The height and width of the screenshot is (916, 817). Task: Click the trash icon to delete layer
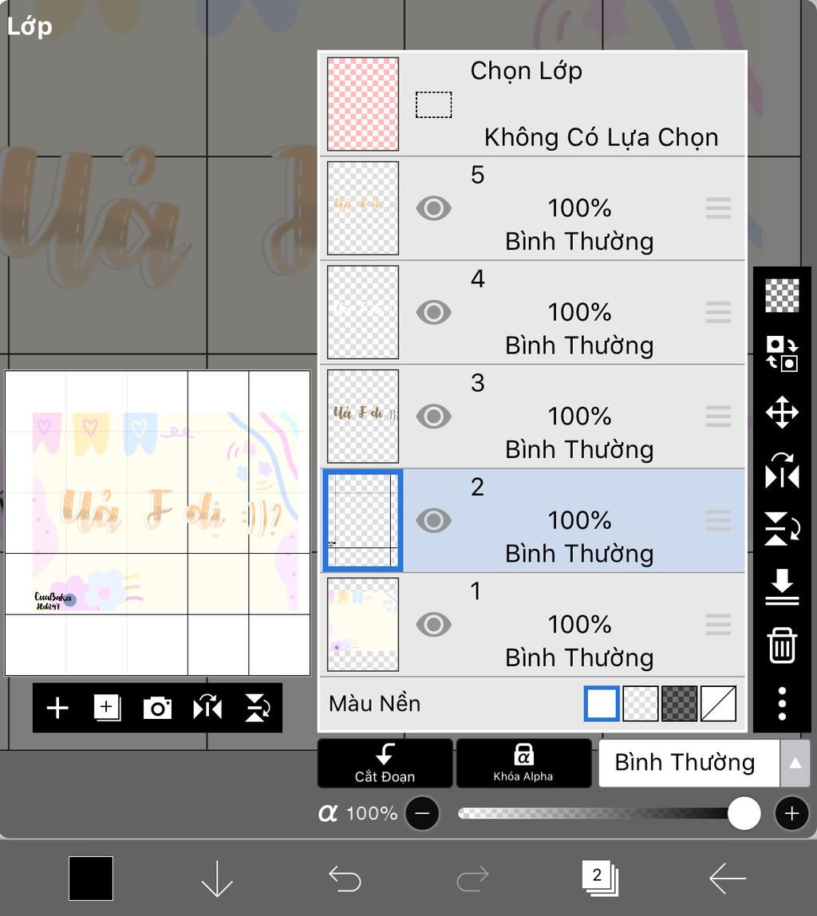[x=782, y=645]
